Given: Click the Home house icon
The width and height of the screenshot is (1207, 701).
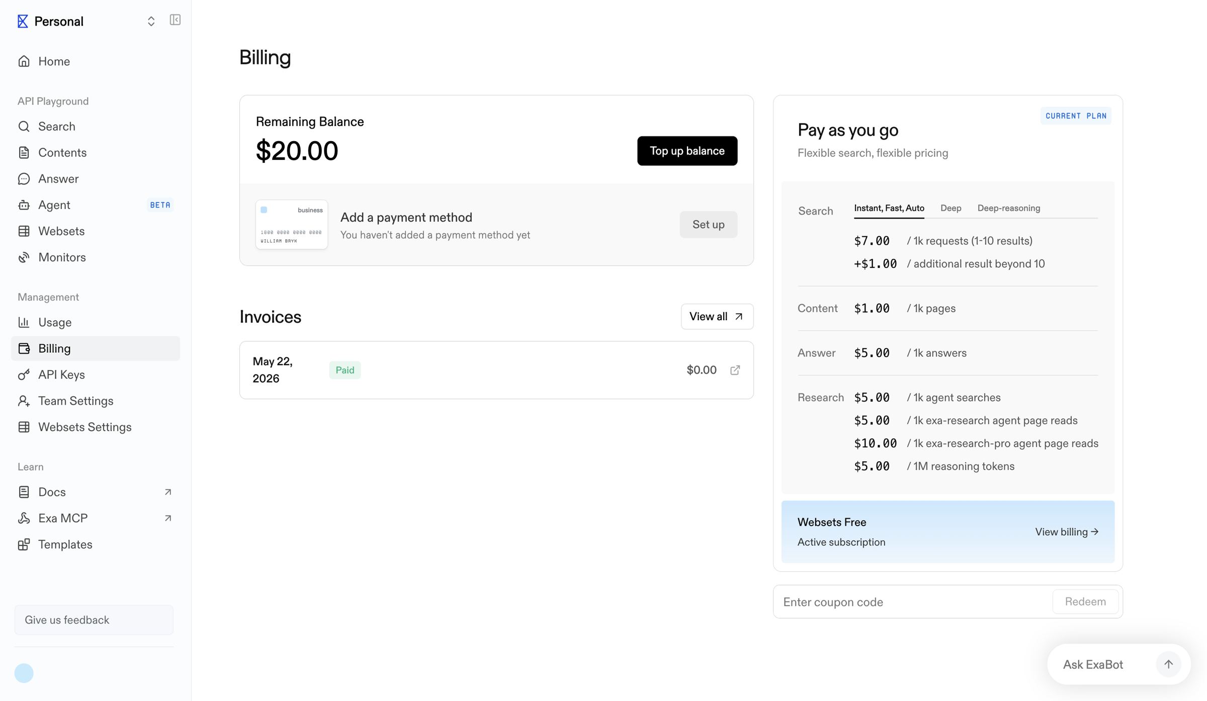Looking at the screenshot, I should coord(24,61).
